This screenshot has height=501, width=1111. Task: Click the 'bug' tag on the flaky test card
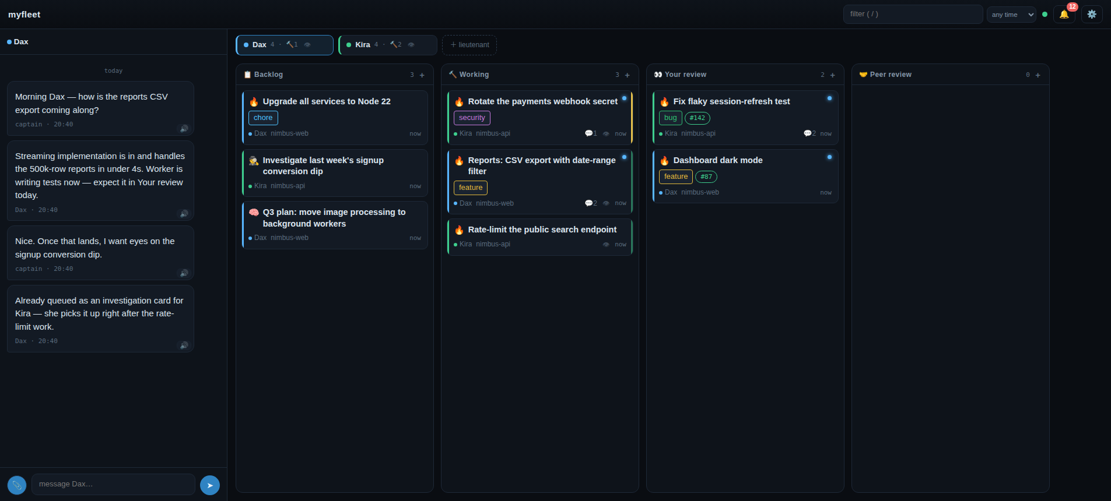671,118
